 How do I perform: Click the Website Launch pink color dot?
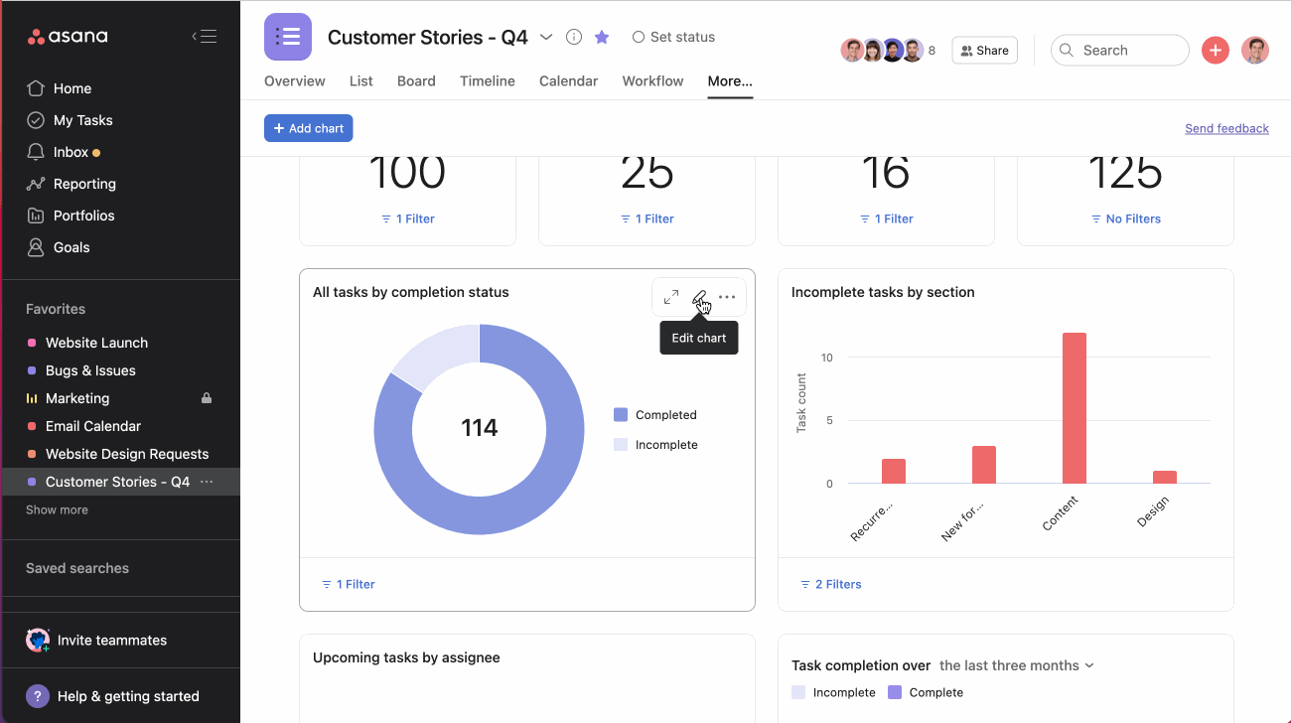click(32, 343)
